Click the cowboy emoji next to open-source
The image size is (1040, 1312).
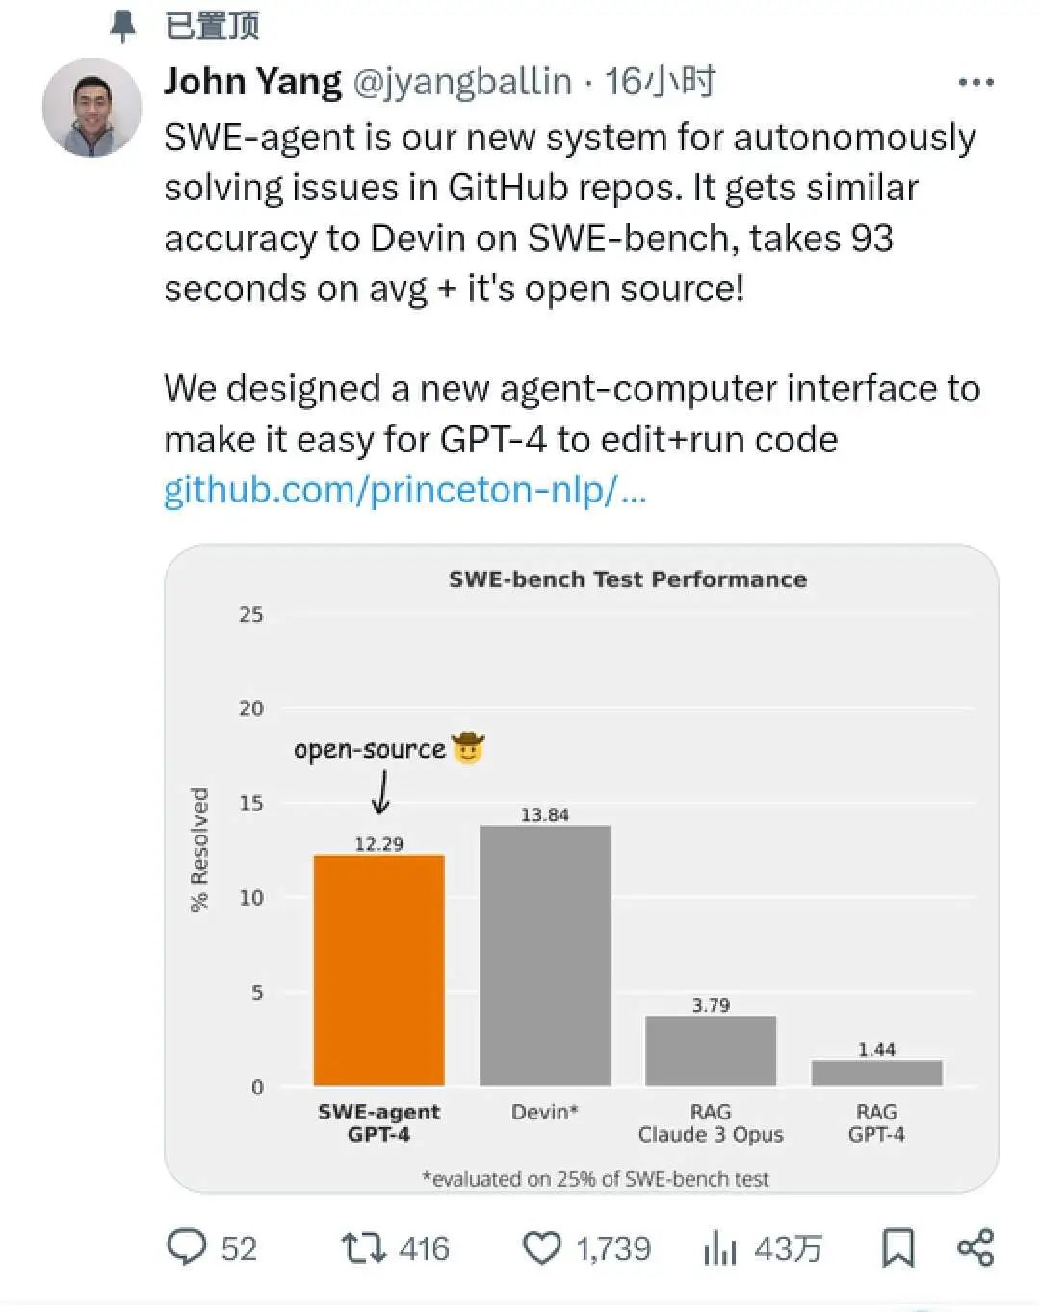pyautogui.click(x=468, y=747)
